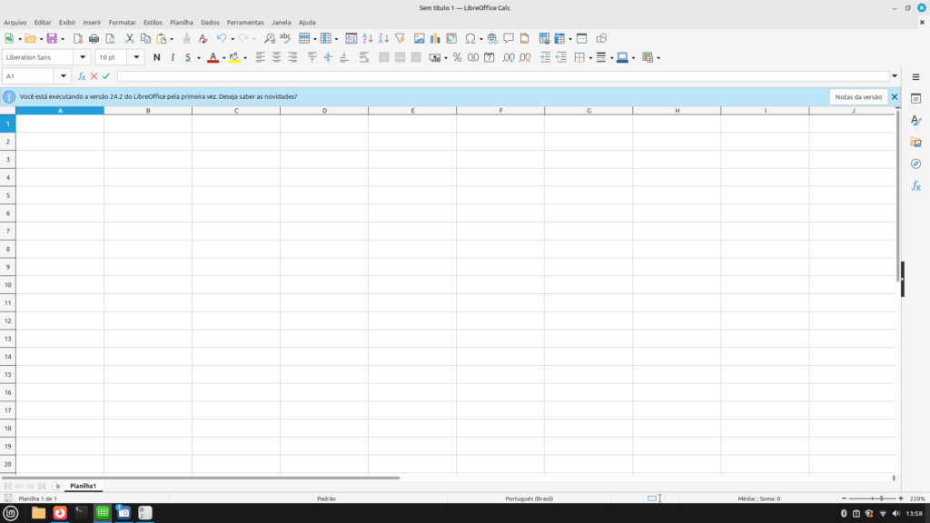Viewport: 930px width, 523px height.
Task: Toggle Bold formatting
Action: (x=156, y=57)
